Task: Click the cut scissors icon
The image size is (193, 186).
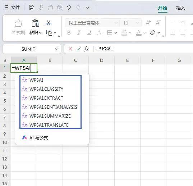Action: point(49,23)
